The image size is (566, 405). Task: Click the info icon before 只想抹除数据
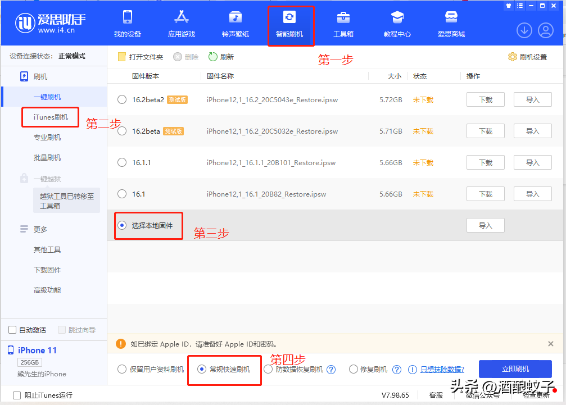pyautogui.click(x=412, y=370)
